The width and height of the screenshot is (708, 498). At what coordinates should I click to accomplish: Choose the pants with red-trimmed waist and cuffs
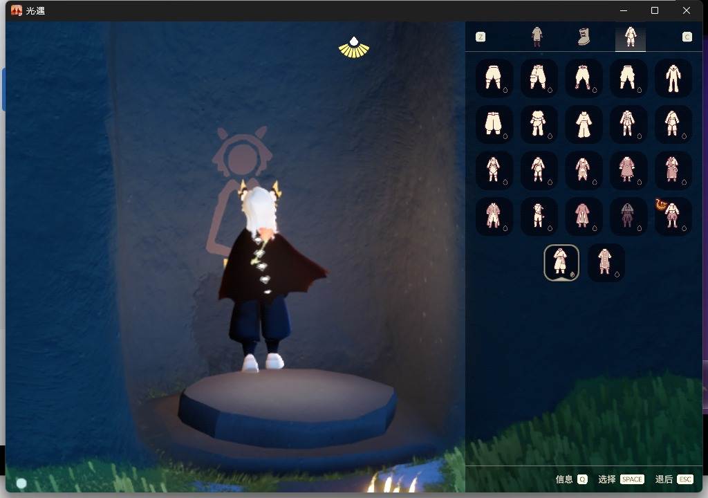point(584,77)
